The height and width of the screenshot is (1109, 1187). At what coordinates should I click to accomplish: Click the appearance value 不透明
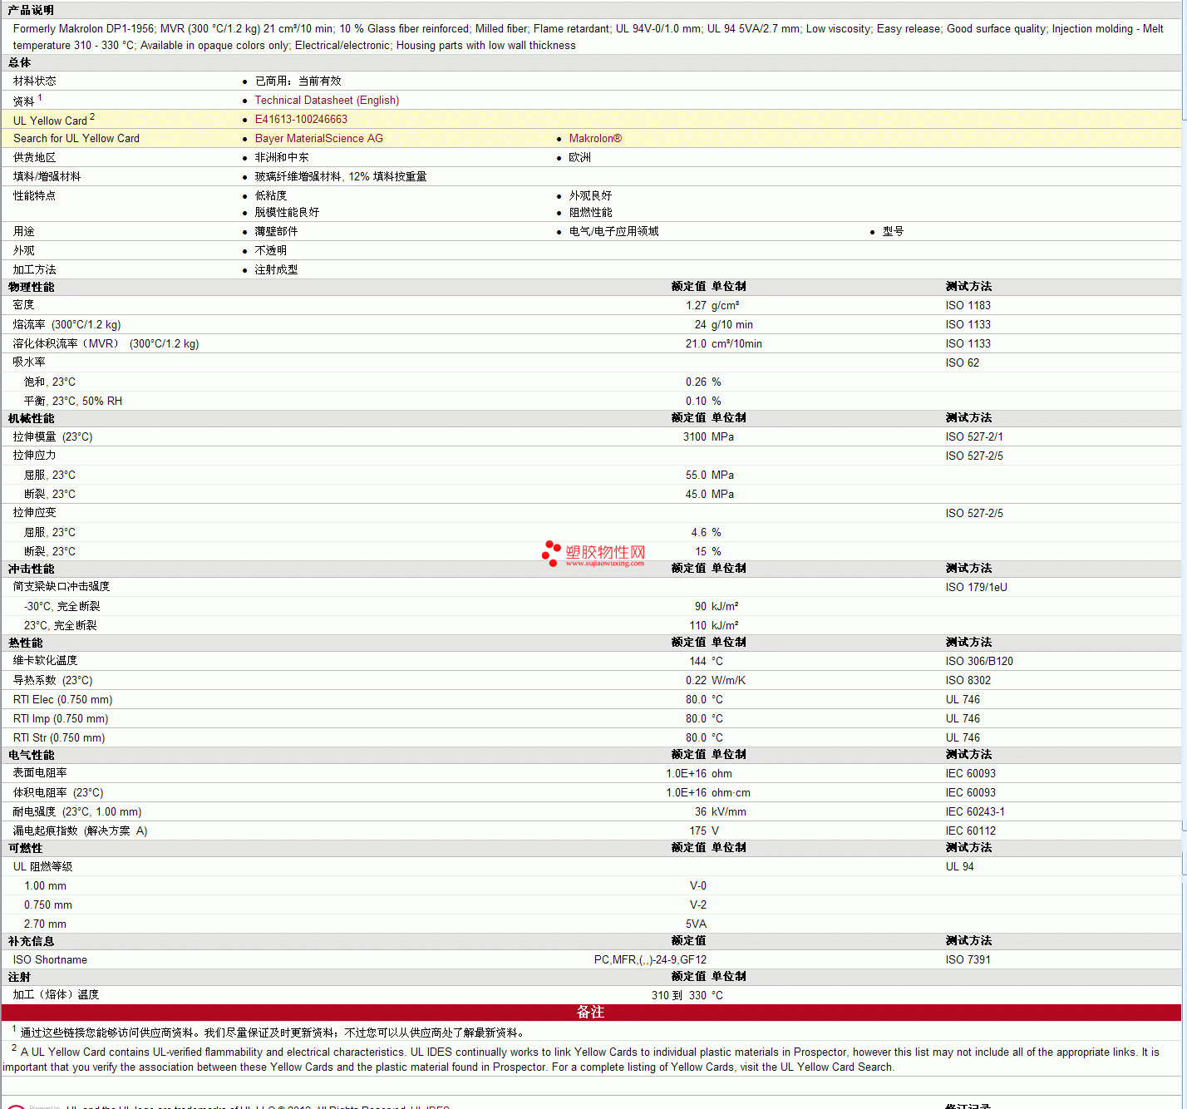pos(271,251)
